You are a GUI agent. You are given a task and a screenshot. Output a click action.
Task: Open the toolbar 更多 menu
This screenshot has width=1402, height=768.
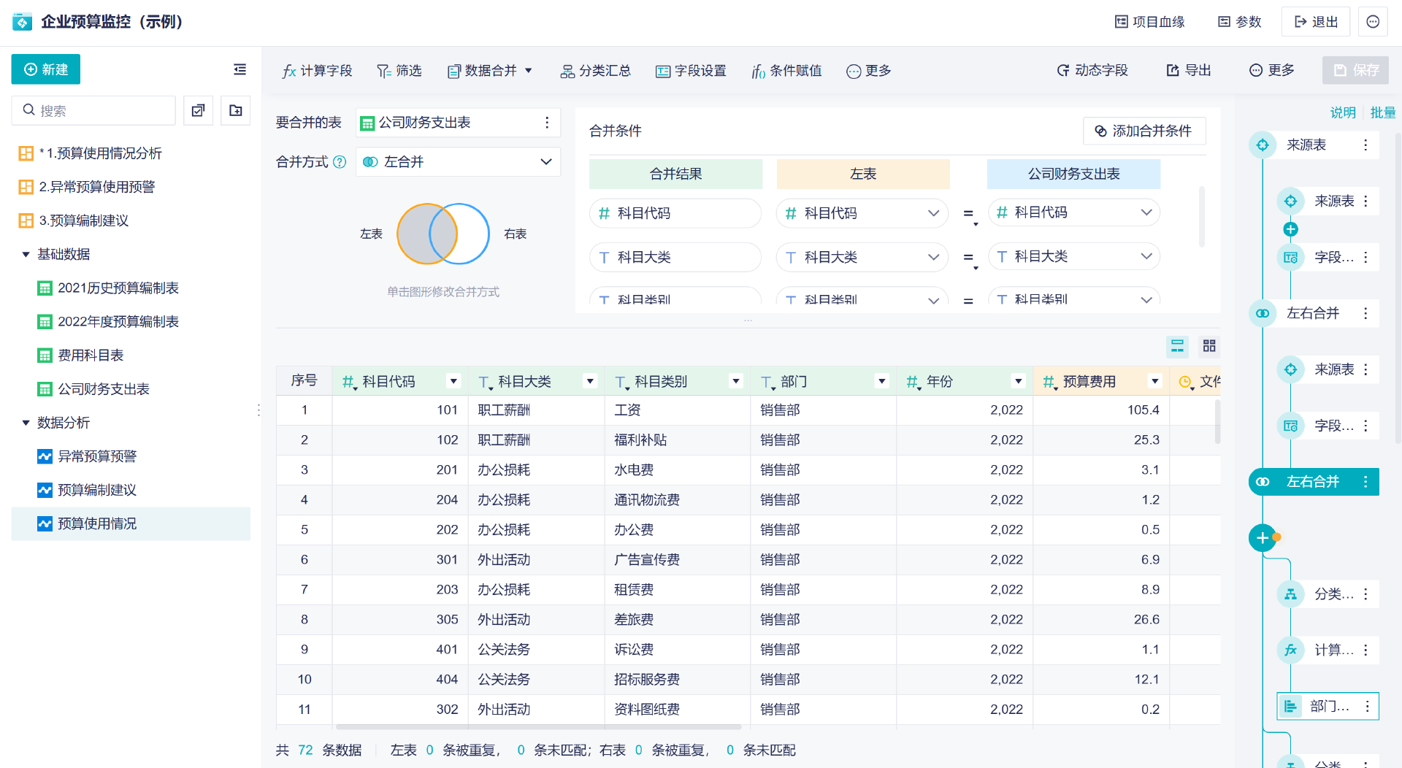(x=868, y=71)
